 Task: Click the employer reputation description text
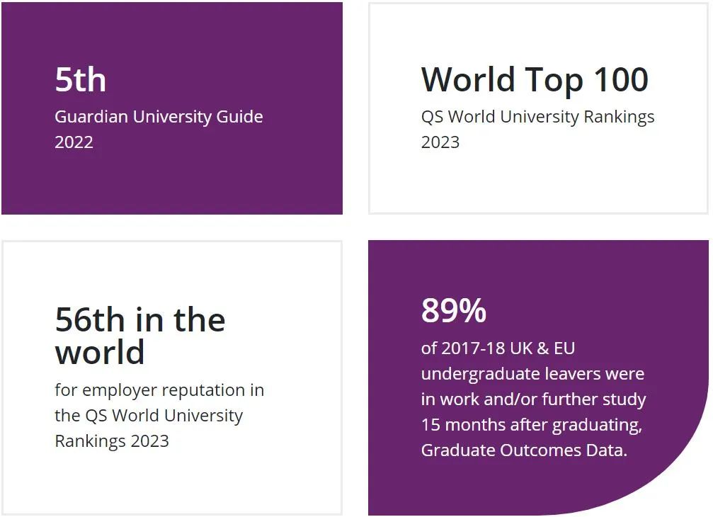pos(159,415)
